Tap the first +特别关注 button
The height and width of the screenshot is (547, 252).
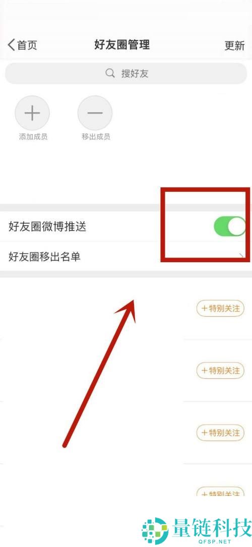click(x=220, y=309)
